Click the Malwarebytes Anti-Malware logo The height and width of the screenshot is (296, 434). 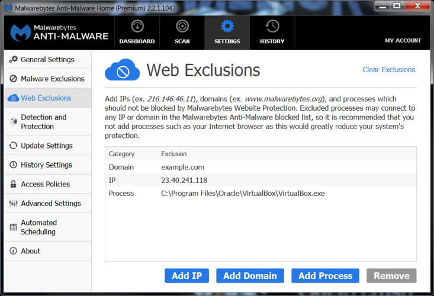[59, 33]
